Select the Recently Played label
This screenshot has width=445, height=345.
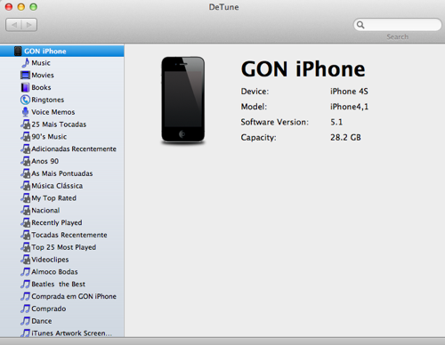pyautogui.click(x=57, y=222)
